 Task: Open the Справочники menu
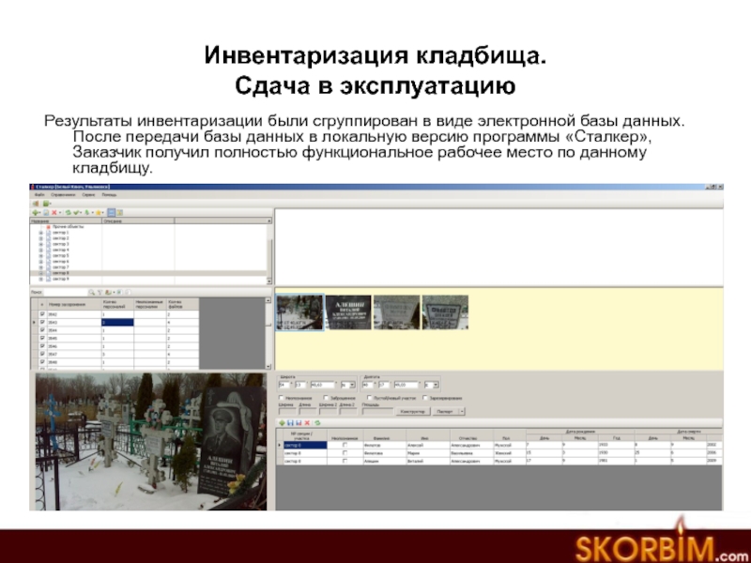click(x=63, y=195)
